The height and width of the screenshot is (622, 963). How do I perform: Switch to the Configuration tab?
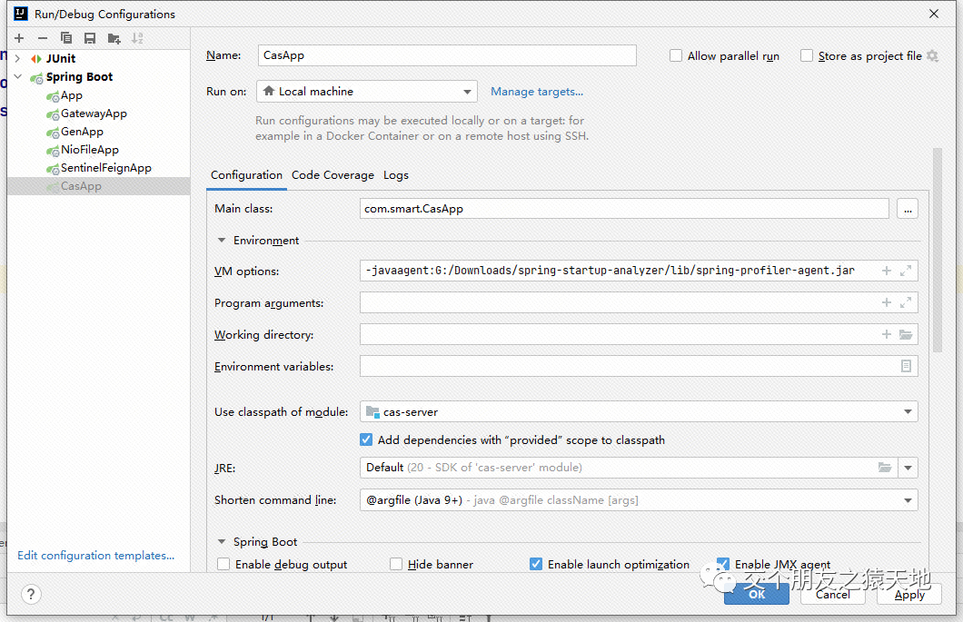(246, 175)
